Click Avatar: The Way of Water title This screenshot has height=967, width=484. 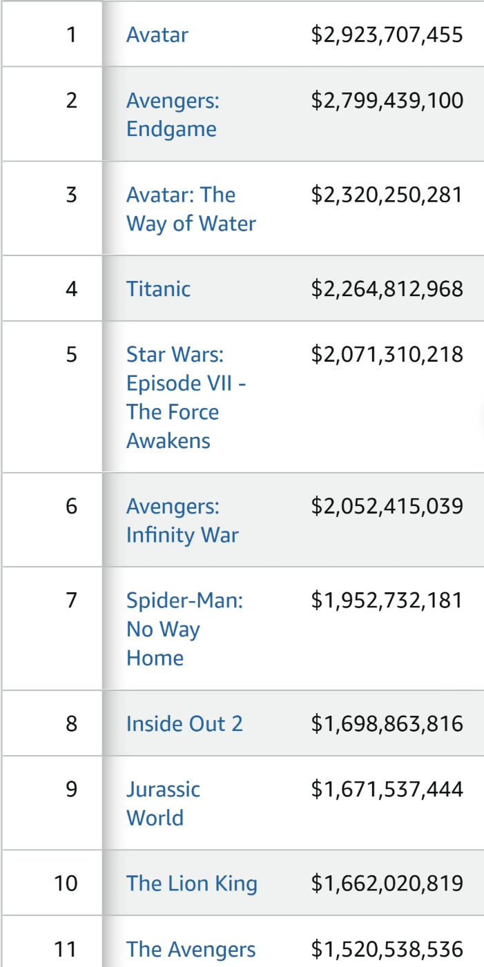(191, 209)
